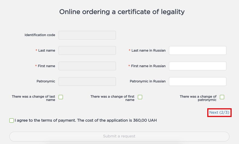Go to Next (2/3) step
This screenshot has width=239, height=144.
coord(219,112)
